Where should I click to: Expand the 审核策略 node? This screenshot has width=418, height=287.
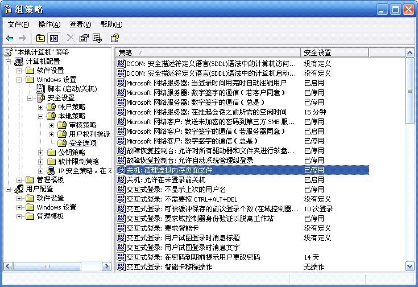(x=52, y=125)
